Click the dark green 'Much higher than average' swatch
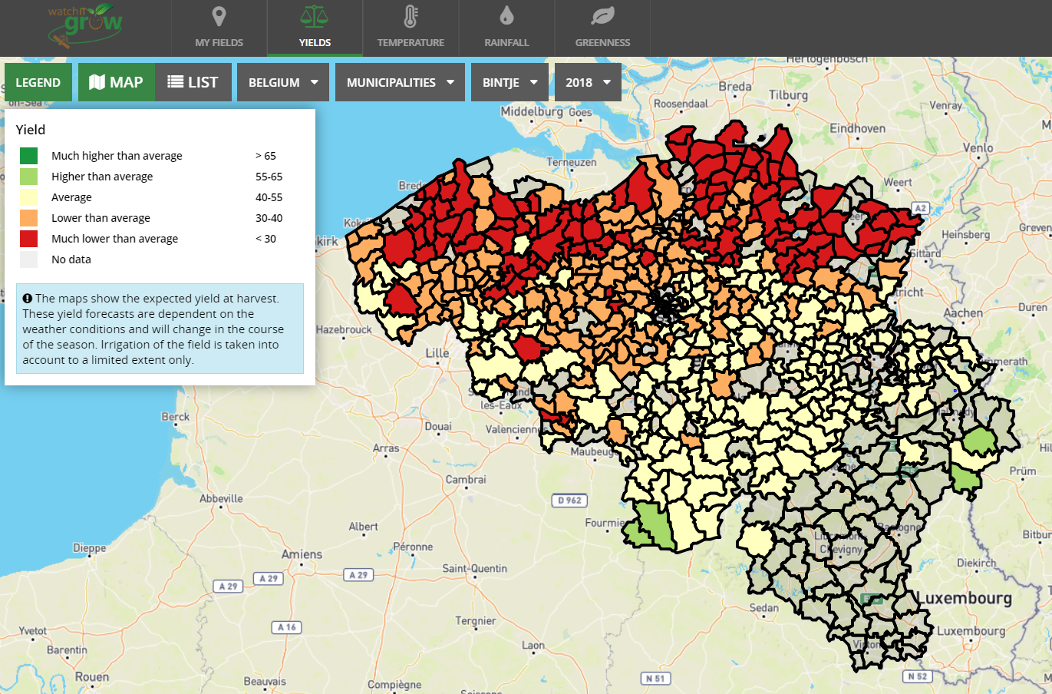 point(27,155)
